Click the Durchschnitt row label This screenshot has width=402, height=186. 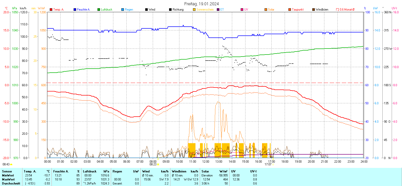point(11,183)
